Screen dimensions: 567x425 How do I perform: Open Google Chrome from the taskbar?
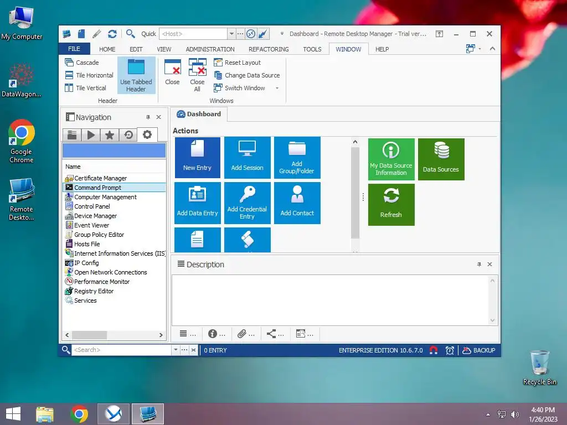(79, 414)
